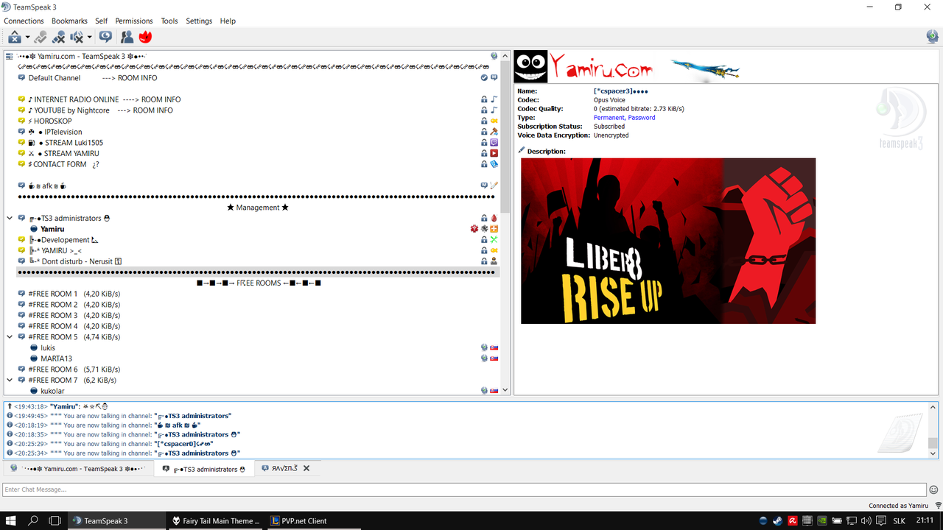The width and height of the screenshot is (943, 530).
Task: Open the Settings menu
Action: tap(199, 21)
